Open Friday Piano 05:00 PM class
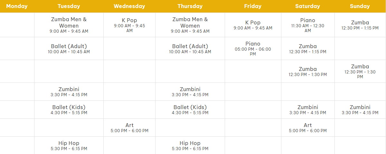The height and width of the screenshot is (154, 386). tap(253, 48)
